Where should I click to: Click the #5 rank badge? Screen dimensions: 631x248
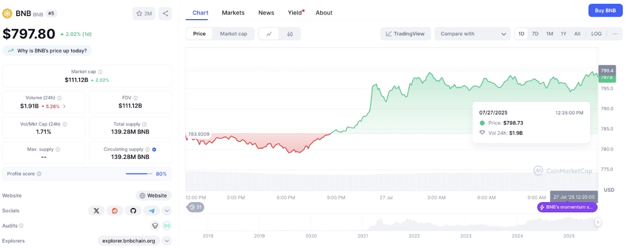[51, 14]
